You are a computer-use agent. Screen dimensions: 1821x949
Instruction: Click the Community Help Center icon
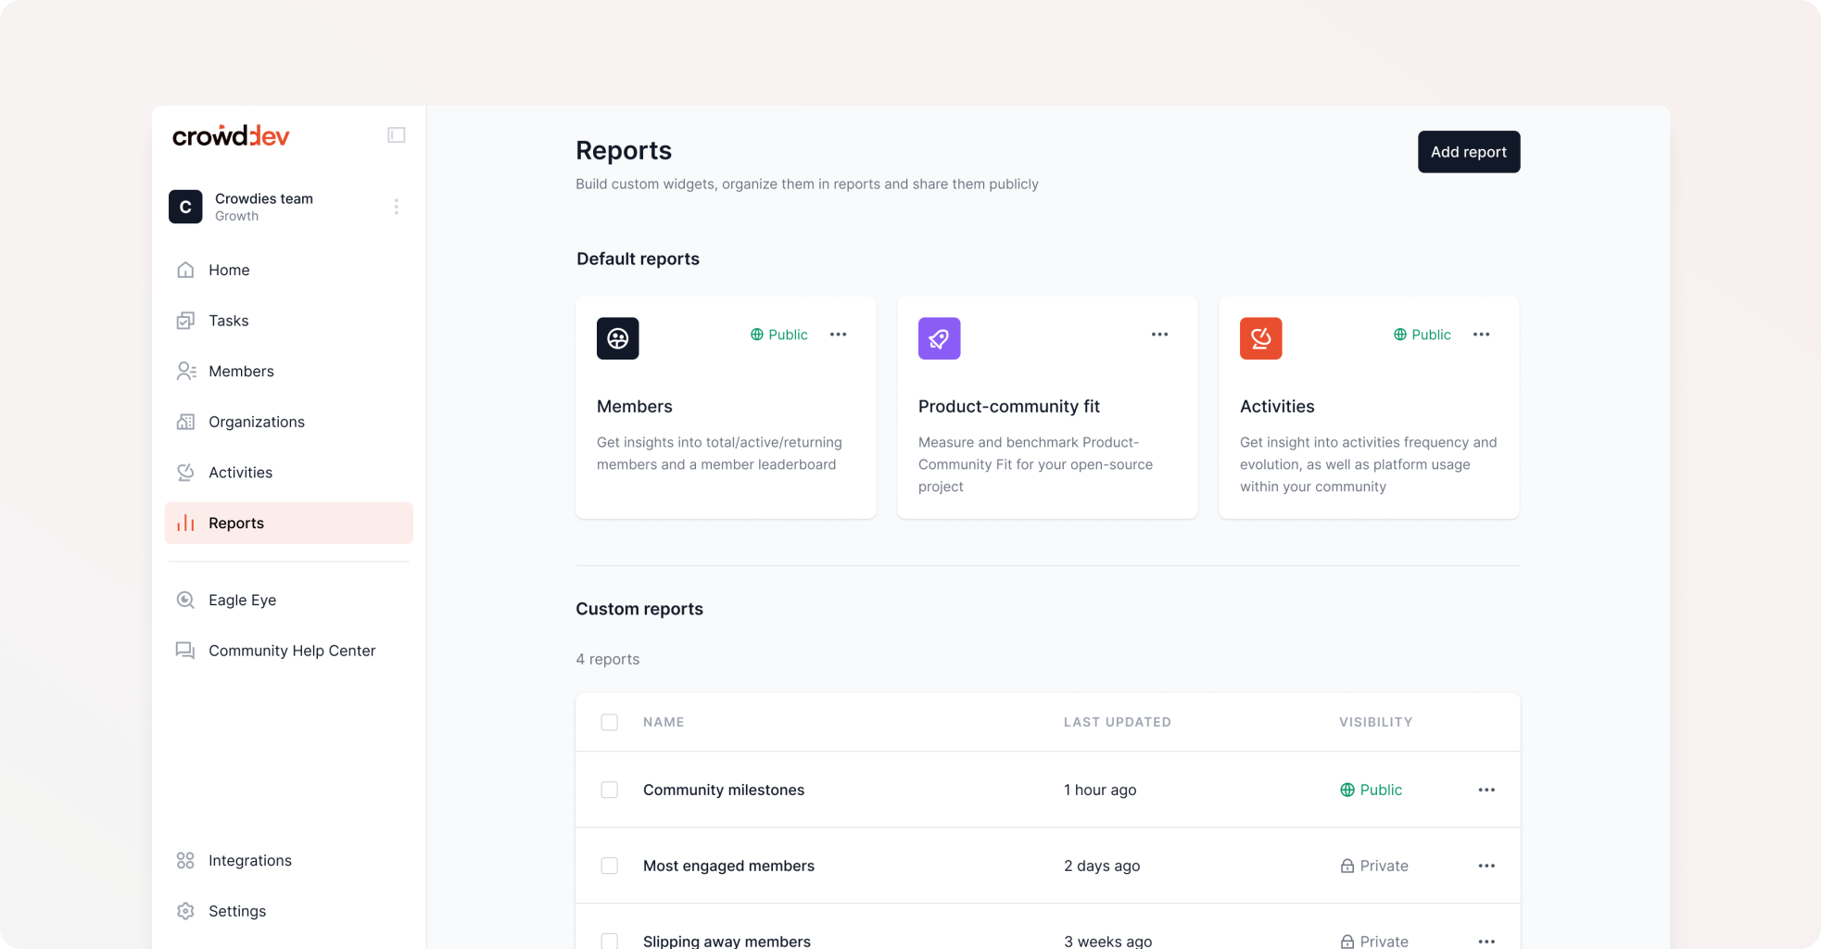(x=185, y=651)
